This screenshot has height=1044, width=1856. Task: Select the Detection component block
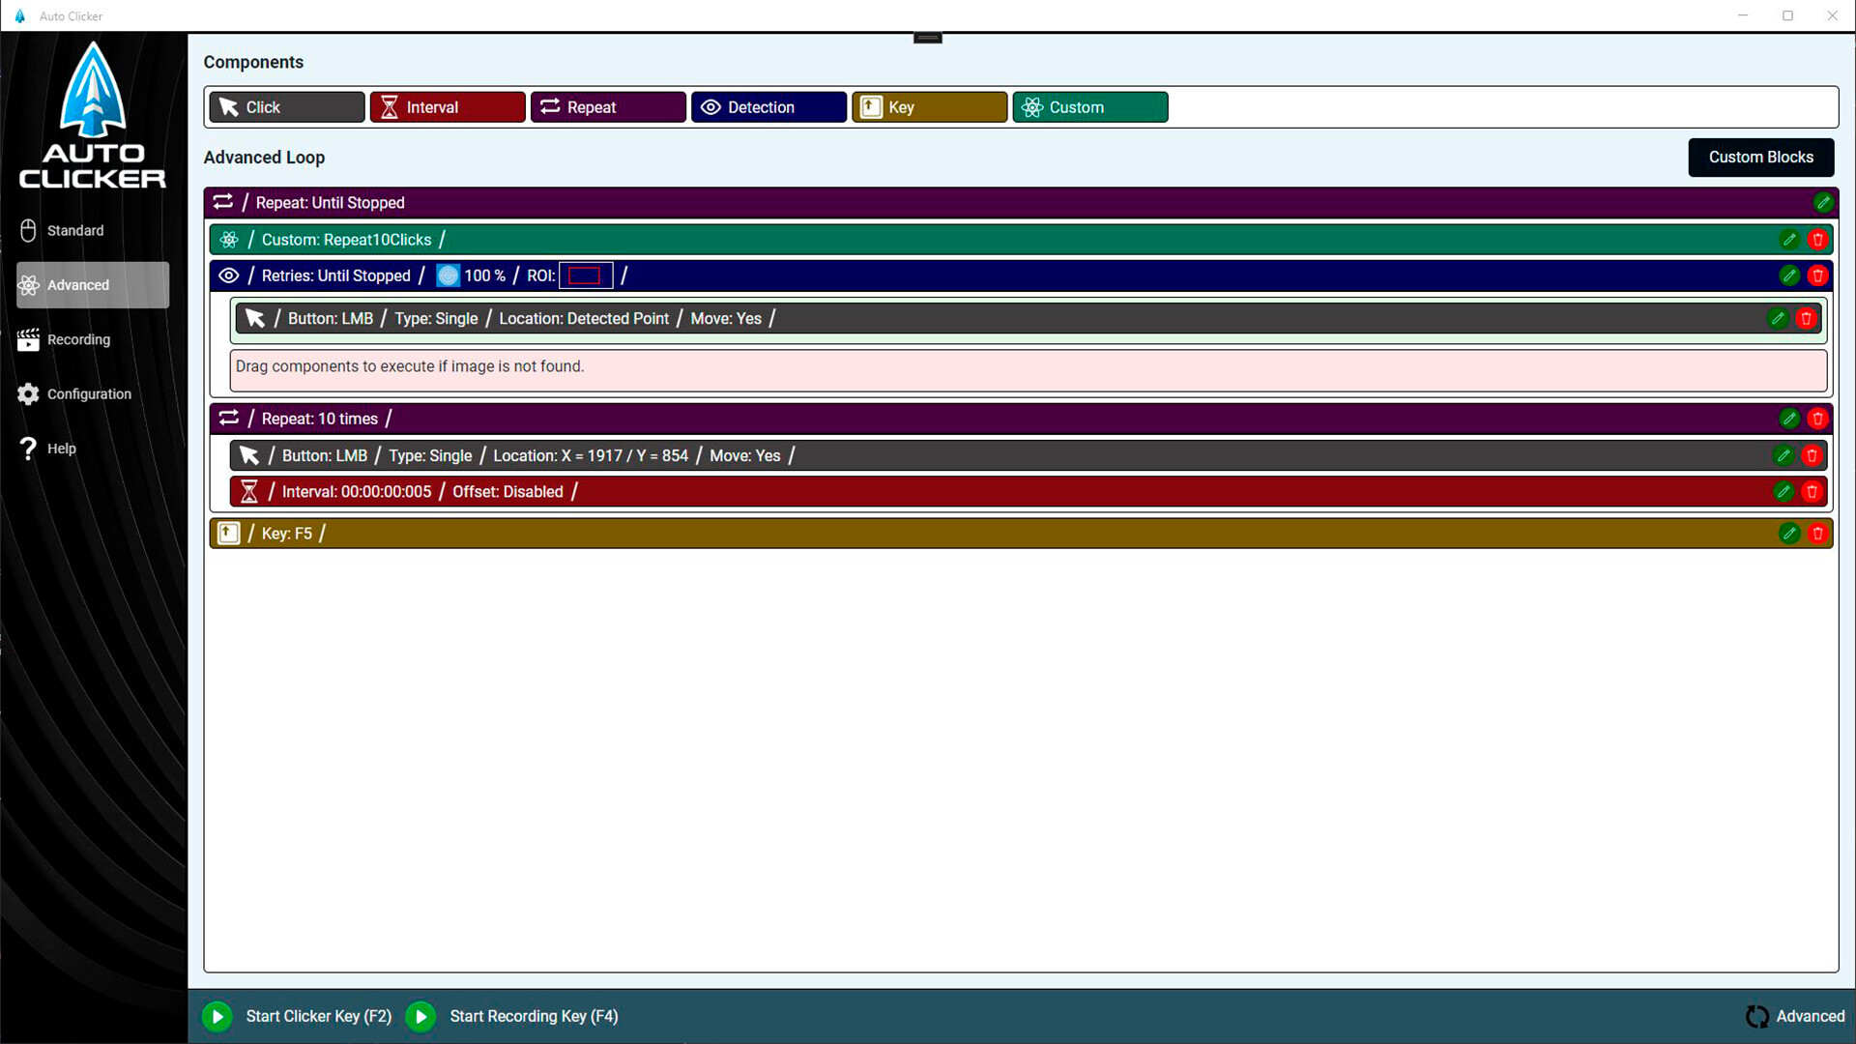768,107
